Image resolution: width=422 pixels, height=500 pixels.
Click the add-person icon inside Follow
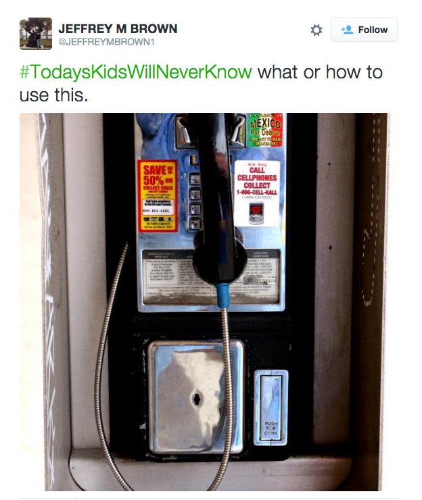pos(347,30)
